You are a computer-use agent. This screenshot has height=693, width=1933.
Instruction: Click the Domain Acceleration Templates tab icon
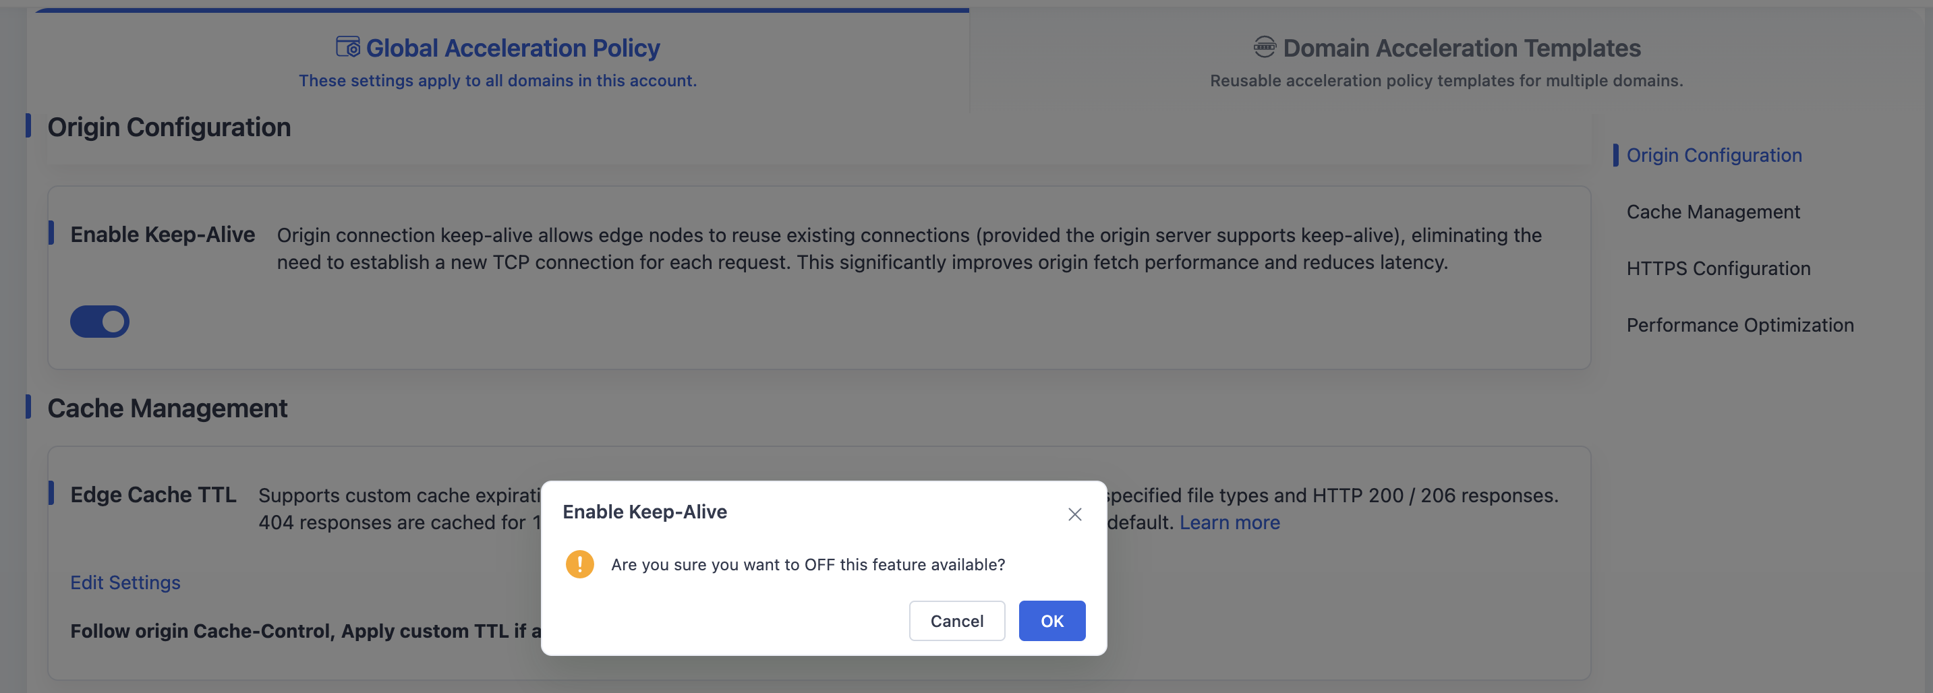pyautogui.click(x=1265, y=47)
